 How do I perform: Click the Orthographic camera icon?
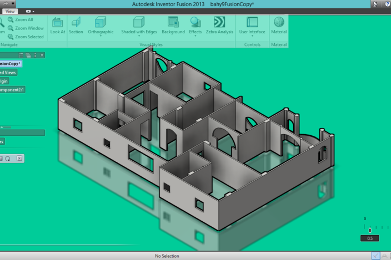101,22
